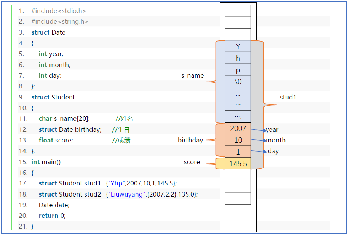Image resolution: width=348 pixels, height=235 pixels.
Task: Select the memory cell showing \0
Action: pyautogui.click(x=238, y=81)
